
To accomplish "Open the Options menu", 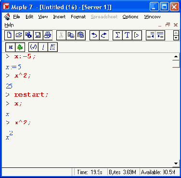I will click(x=130, y=17).
